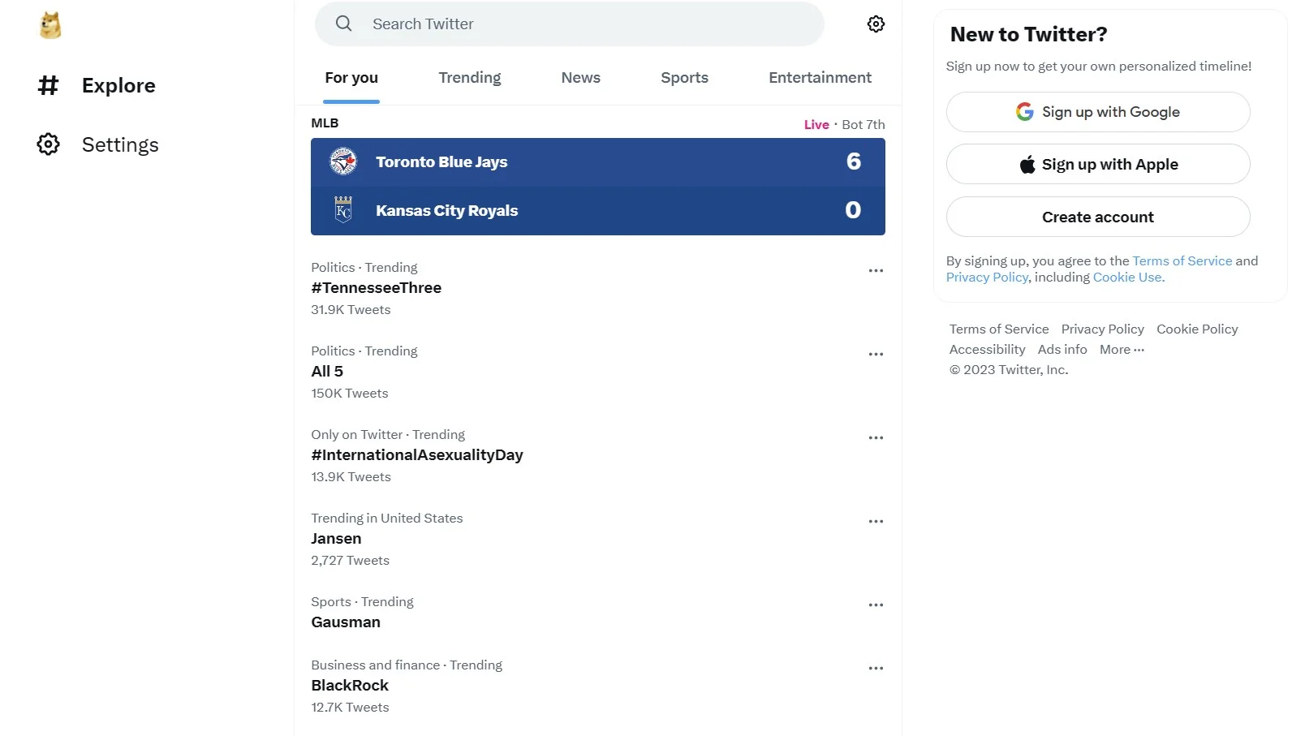1292x736 pixels.
Task: Click the 31.9K Tweets count
Action: click(351, 310)
